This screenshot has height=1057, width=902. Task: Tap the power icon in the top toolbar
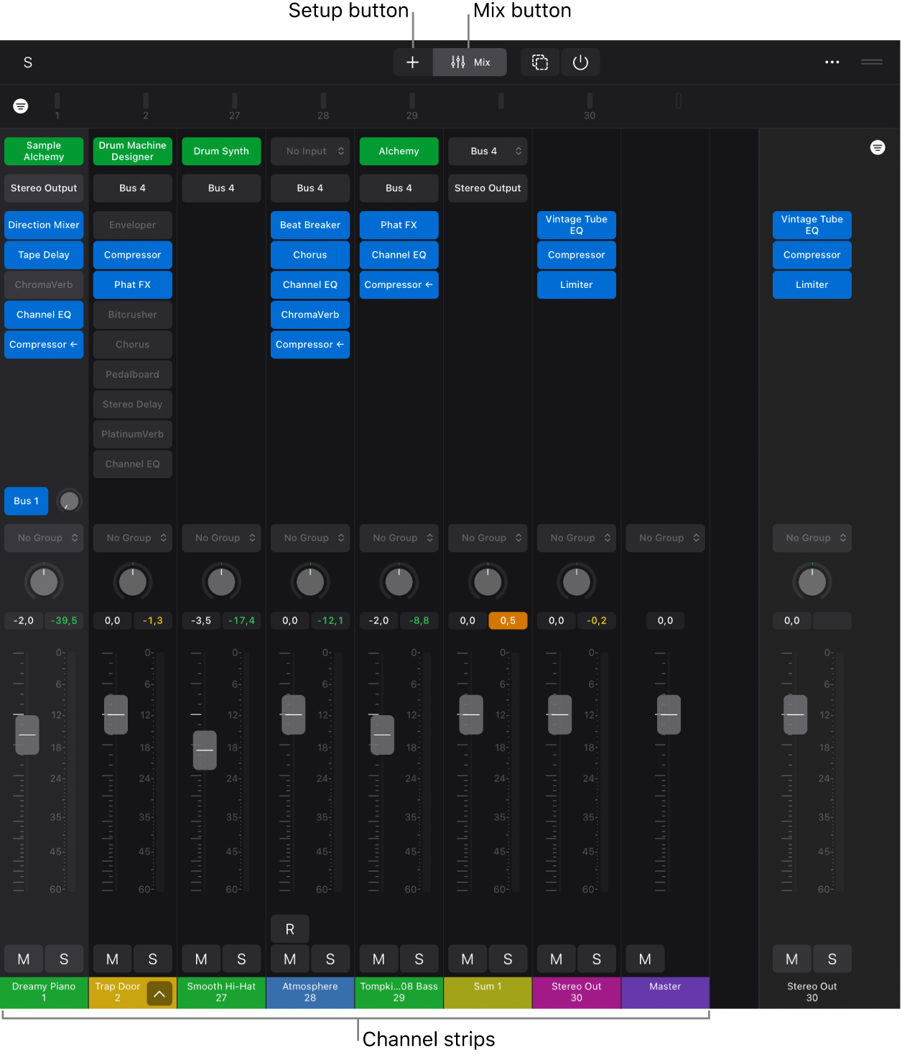click(580, 62)
